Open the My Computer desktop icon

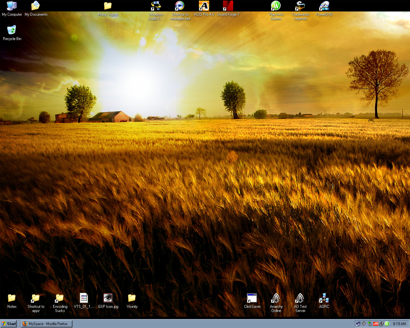(12, 6)
